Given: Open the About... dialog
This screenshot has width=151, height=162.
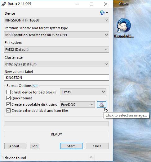Looking at the screenshot, I should click(16, 146).
